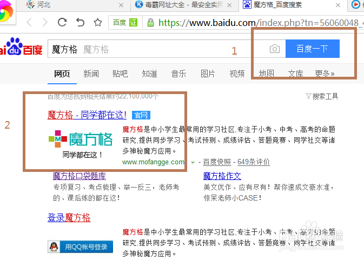Select the 音乐 search category
364x260 pixels.
[x=178, y=74]
